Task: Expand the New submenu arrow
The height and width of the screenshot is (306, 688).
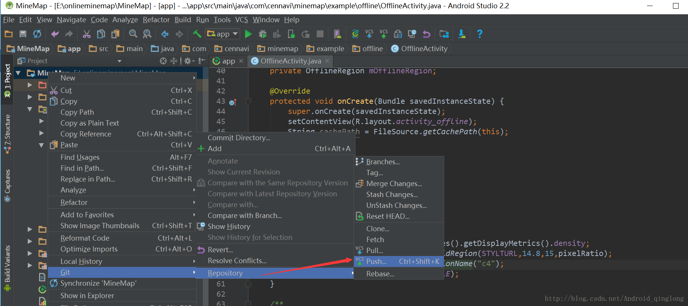Action: (x=194, y=78)
